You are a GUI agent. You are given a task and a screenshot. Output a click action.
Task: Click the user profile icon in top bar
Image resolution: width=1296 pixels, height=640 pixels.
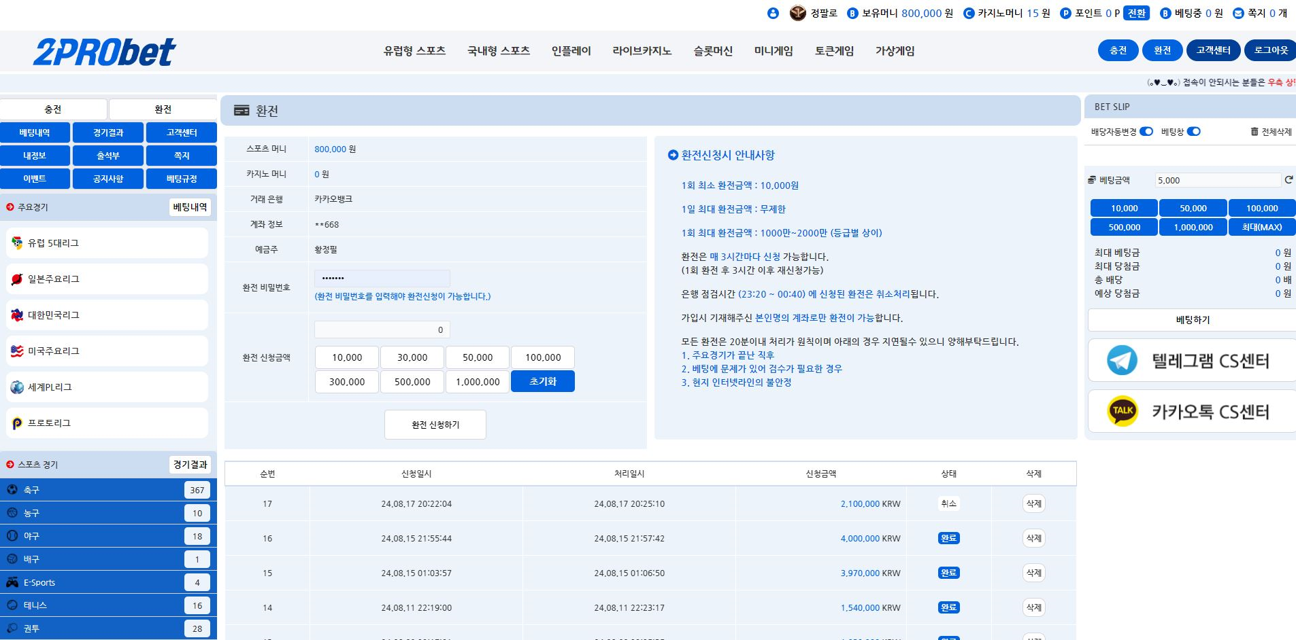pos(772,13)
